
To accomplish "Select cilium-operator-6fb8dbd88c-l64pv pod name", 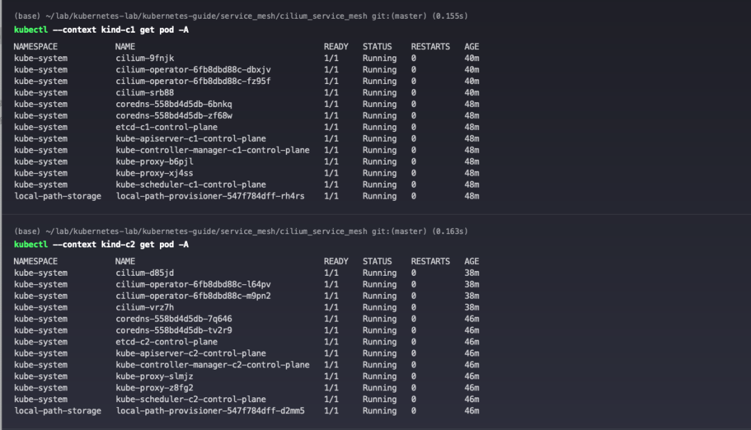I will (193, 285).
